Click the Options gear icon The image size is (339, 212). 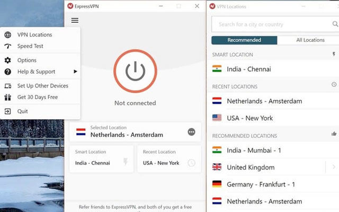tap(8, 60)
